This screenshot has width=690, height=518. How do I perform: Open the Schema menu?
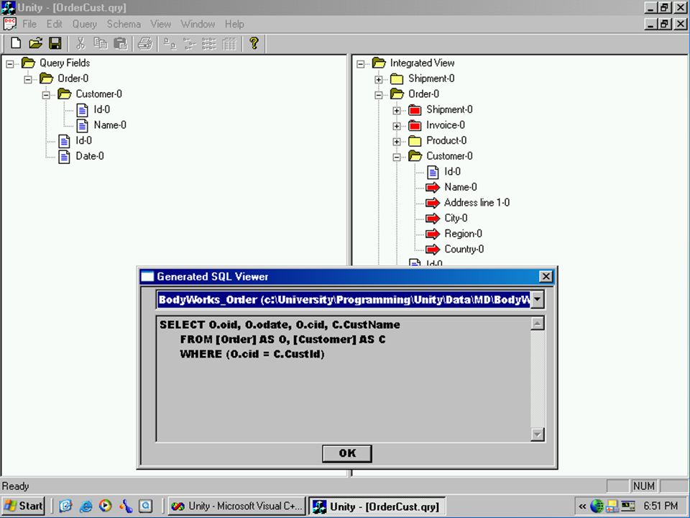124,24
